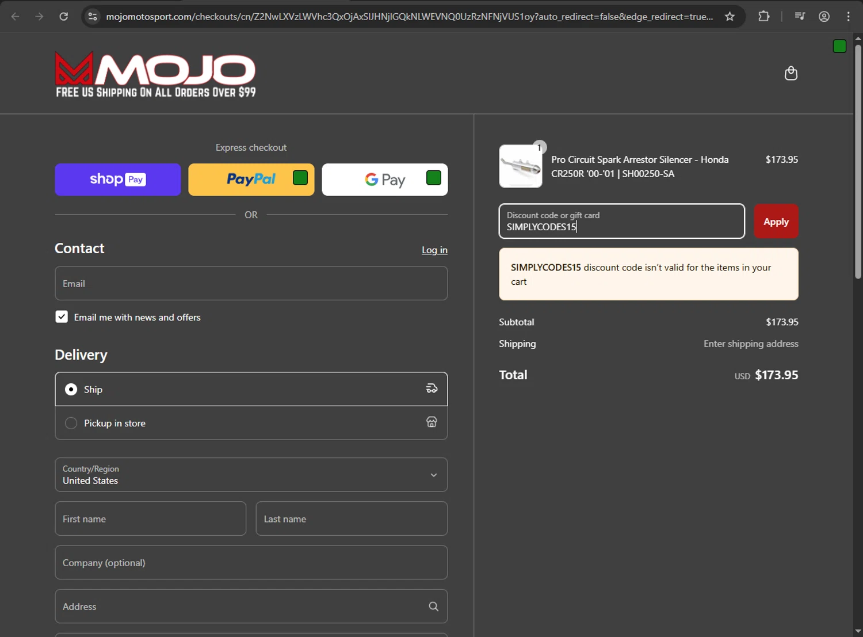The width and height of the screenshot is (863, 637).
Task: Select Pickup in store option
Action: (x=251, y=423)
